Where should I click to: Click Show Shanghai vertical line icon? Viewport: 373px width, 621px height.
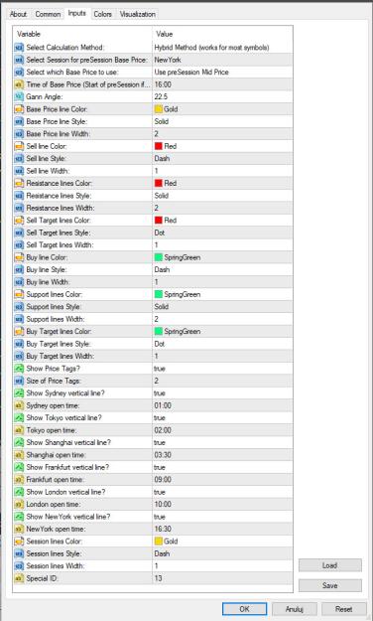(19, 442)
